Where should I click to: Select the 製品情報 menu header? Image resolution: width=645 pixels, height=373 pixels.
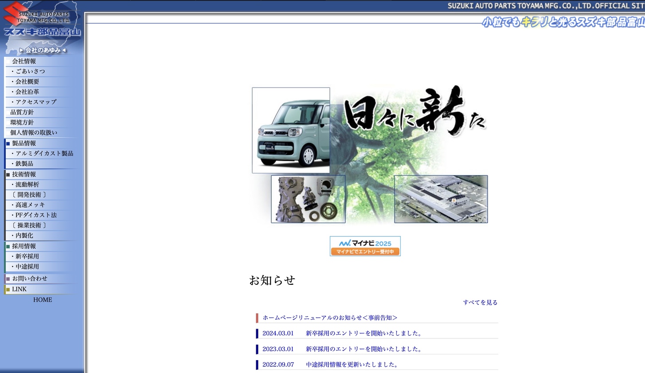click(24, 143)
